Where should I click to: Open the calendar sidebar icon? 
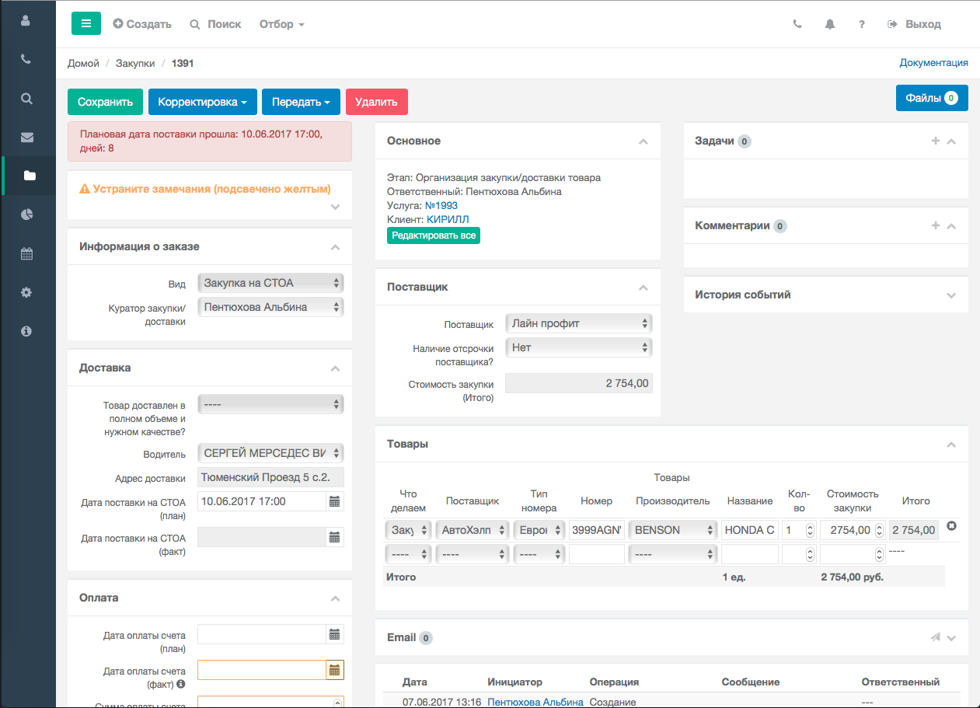coord(26,253)
